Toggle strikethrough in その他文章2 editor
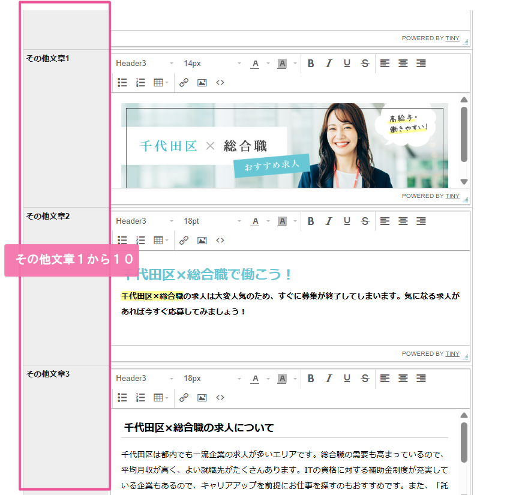528x495 pixels. [365, 221]
